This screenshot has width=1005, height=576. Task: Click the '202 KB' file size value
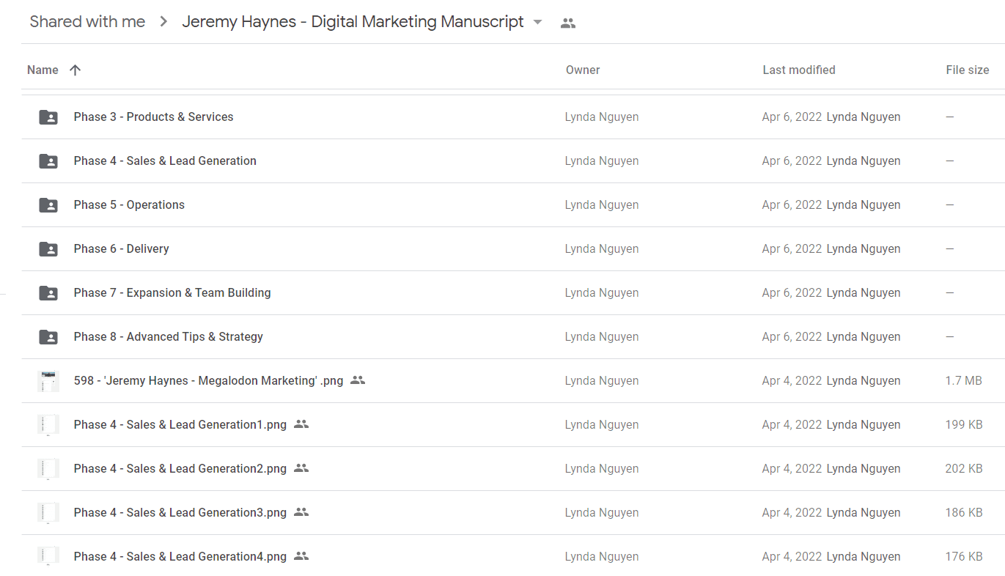(964, 468)
